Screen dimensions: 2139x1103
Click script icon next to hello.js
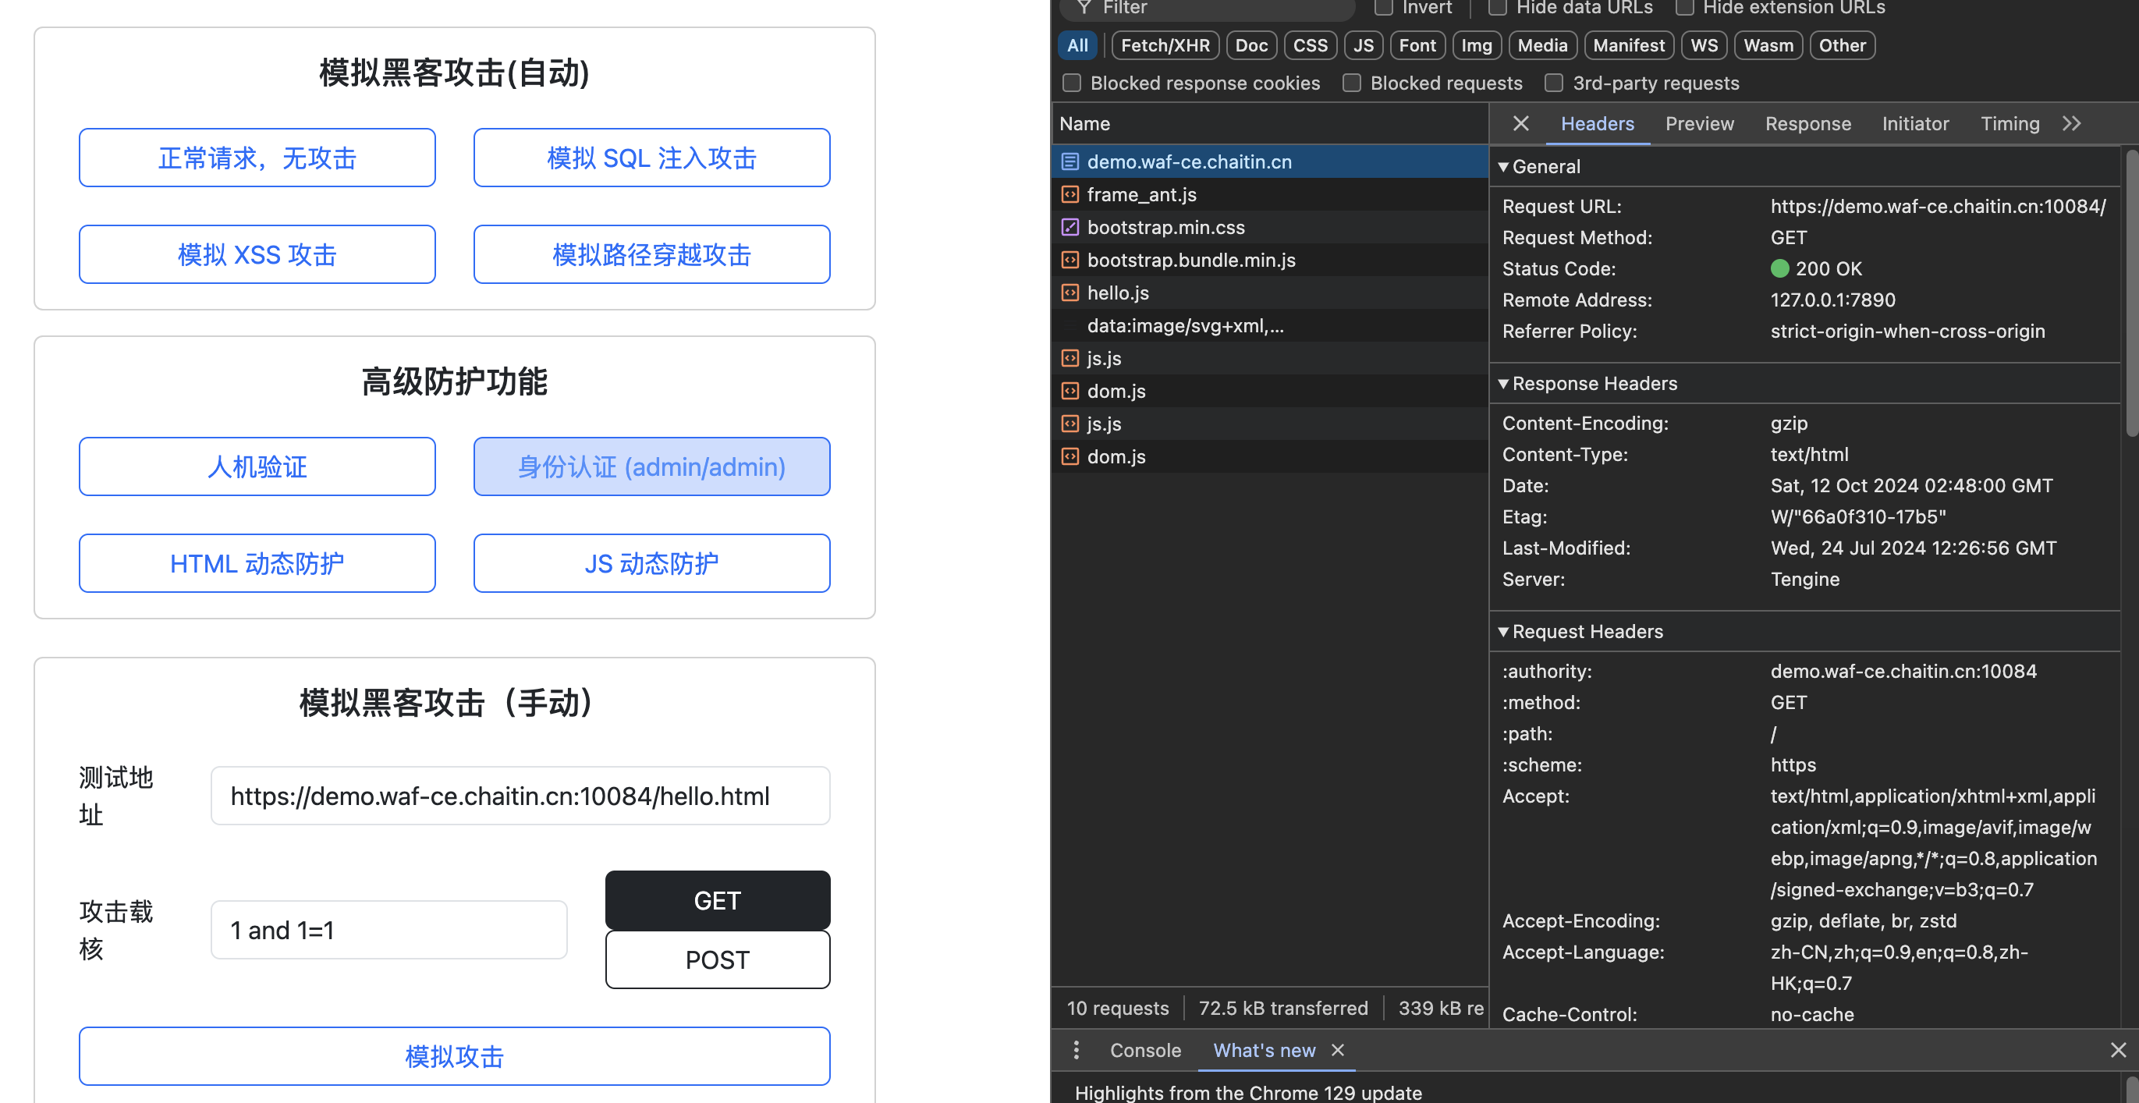click(1070, 293)
